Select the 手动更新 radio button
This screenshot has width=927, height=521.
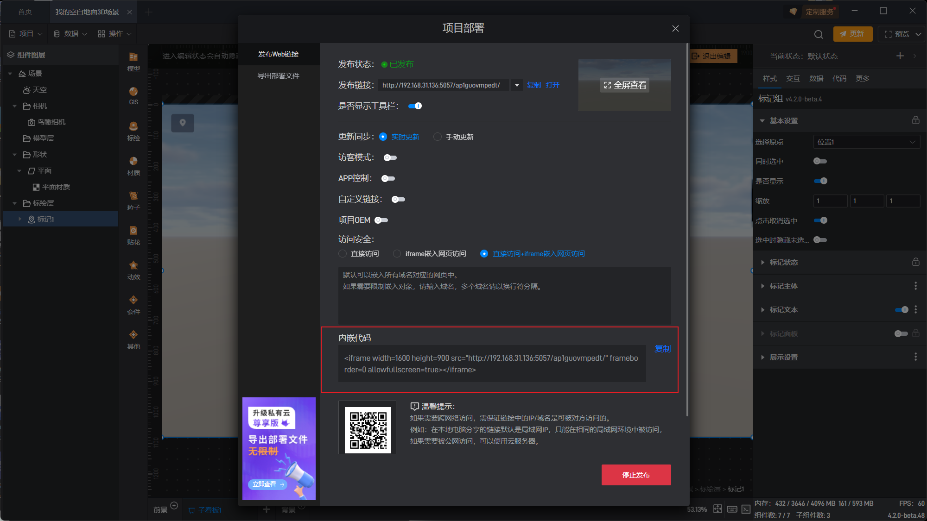[438, 137]
